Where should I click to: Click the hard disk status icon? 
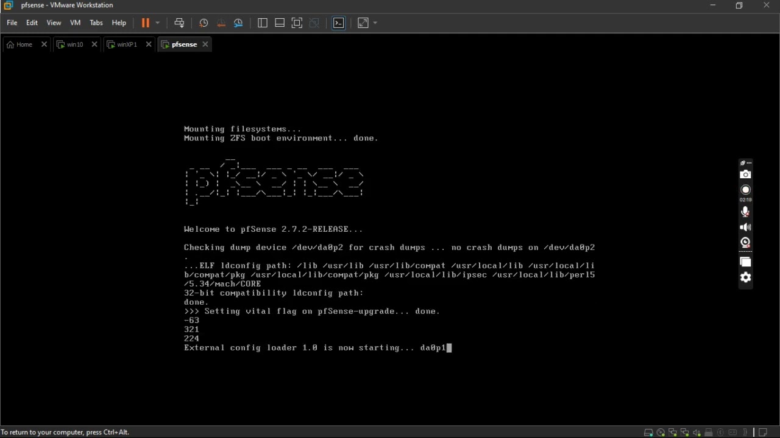[x=648, y=433]
